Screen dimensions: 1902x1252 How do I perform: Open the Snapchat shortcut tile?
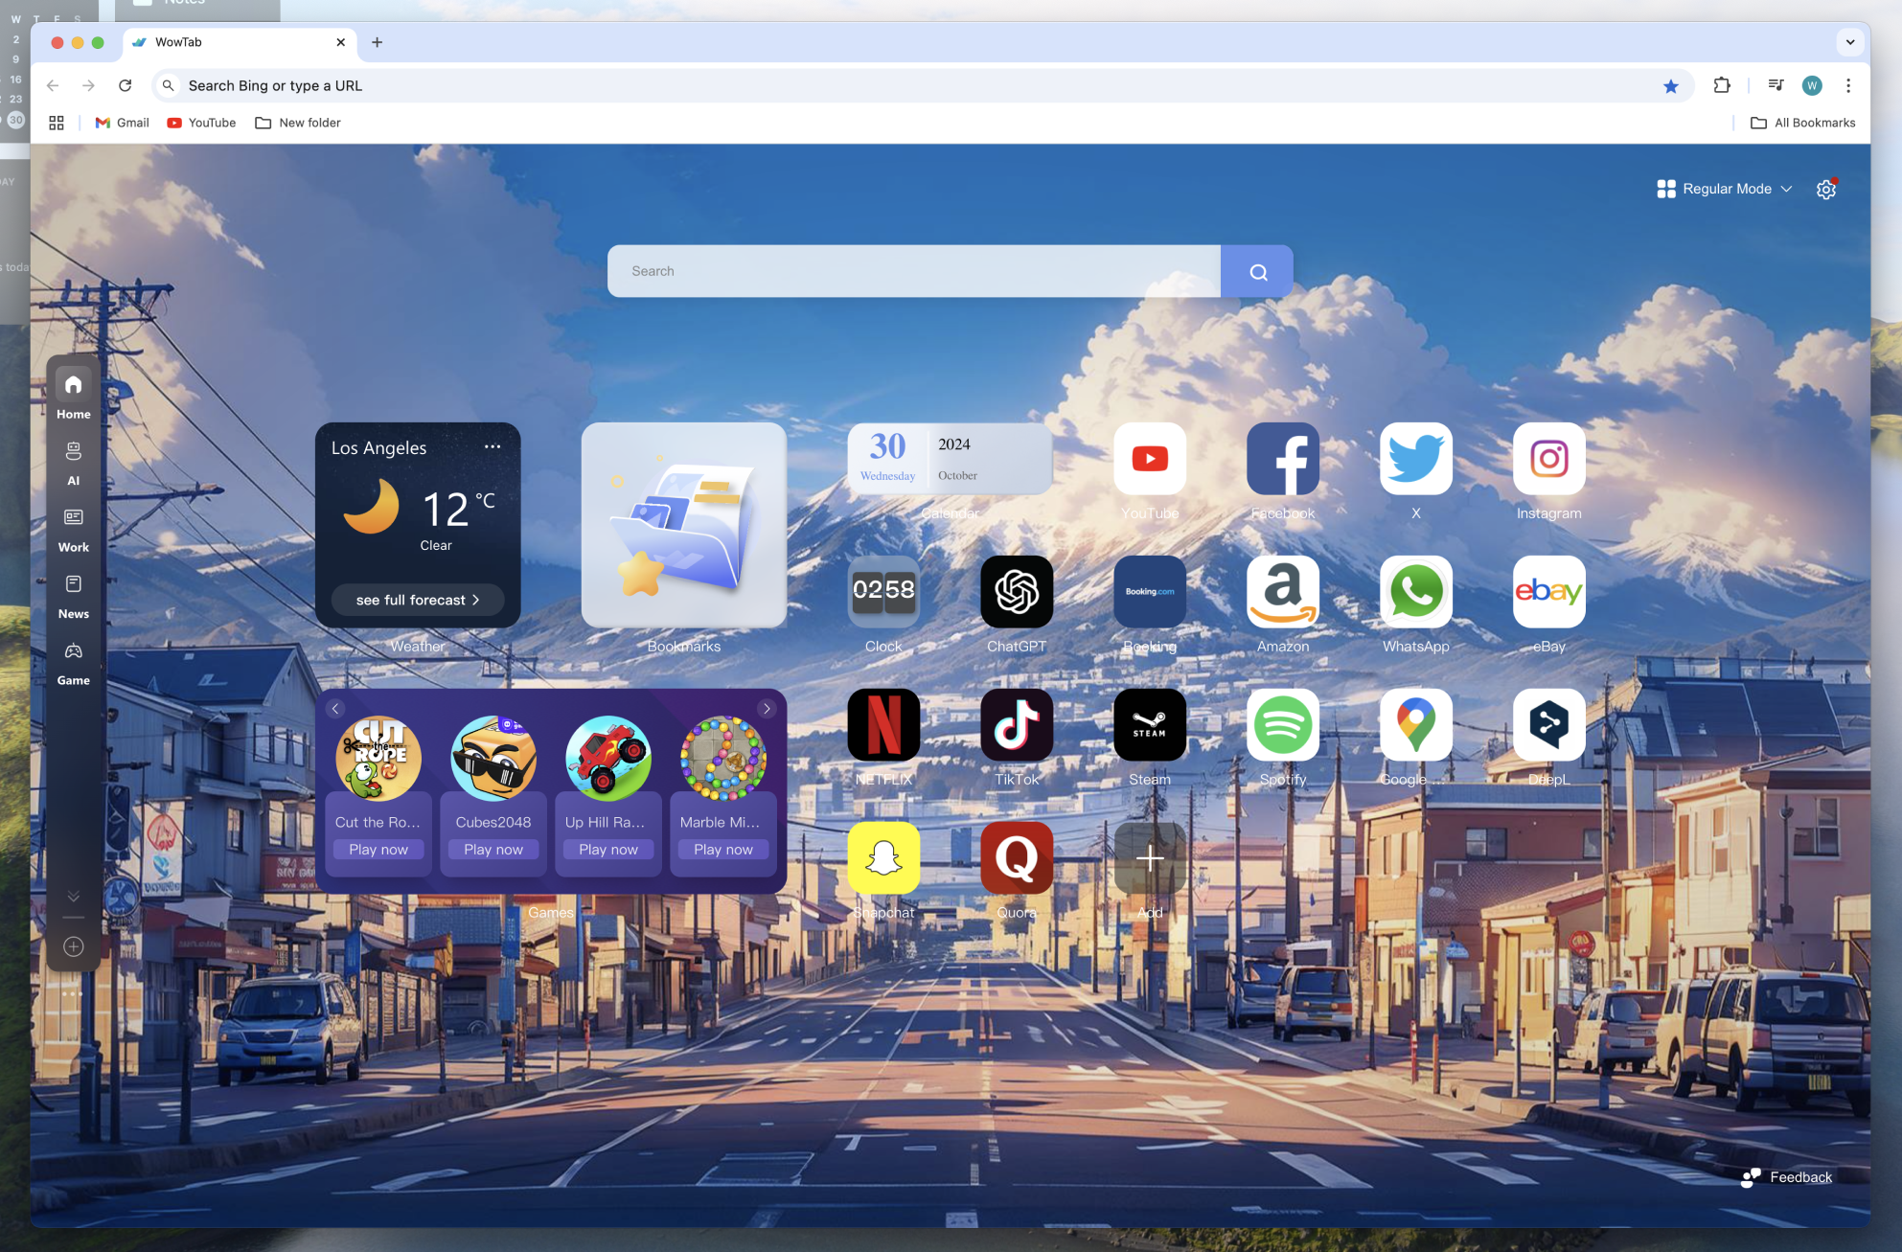pos(883,858)
